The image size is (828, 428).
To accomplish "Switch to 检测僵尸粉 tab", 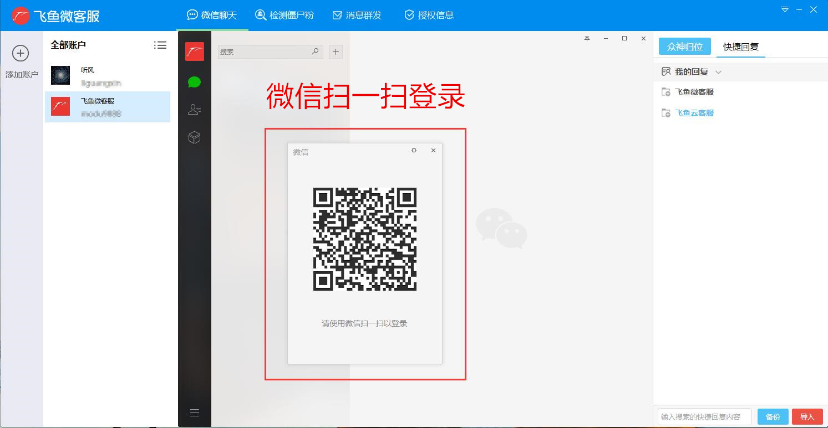I will (285, 15).
